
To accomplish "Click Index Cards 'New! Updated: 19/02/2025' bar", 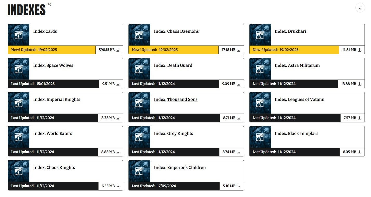I will 52,50.
